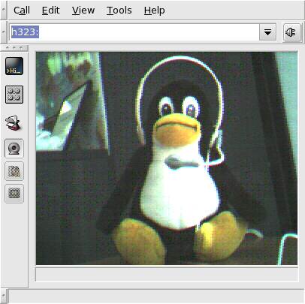The image size is (305, 304).
Task: Click the webcam video preview image
Action: (x=167, y=158)
